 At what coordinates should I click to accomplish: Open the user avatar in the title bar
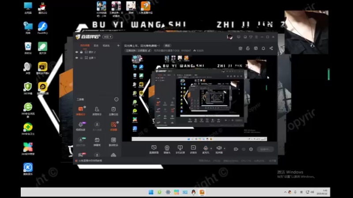229,37
